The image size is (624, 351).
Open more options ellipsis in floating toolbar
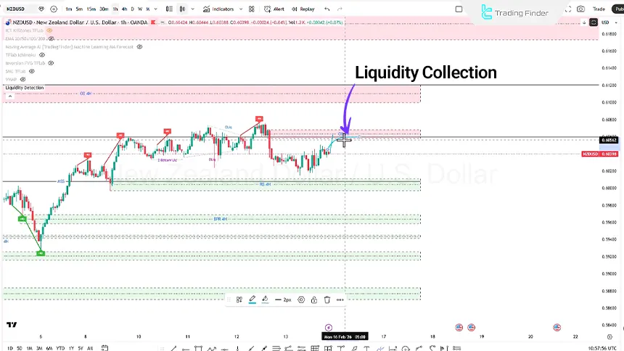tap(340, 300)
